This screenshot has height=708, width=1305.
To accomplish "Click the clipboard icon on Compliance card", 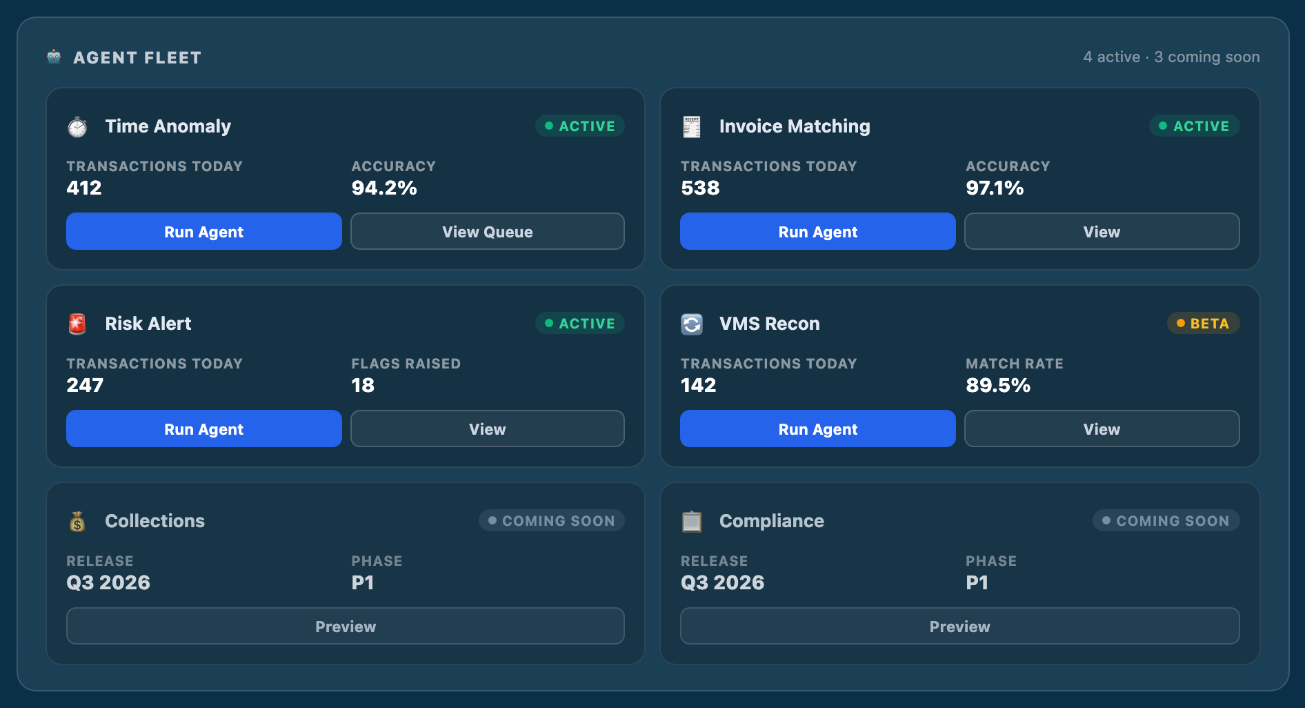I will pyautogui.click(x=691, y=521).
